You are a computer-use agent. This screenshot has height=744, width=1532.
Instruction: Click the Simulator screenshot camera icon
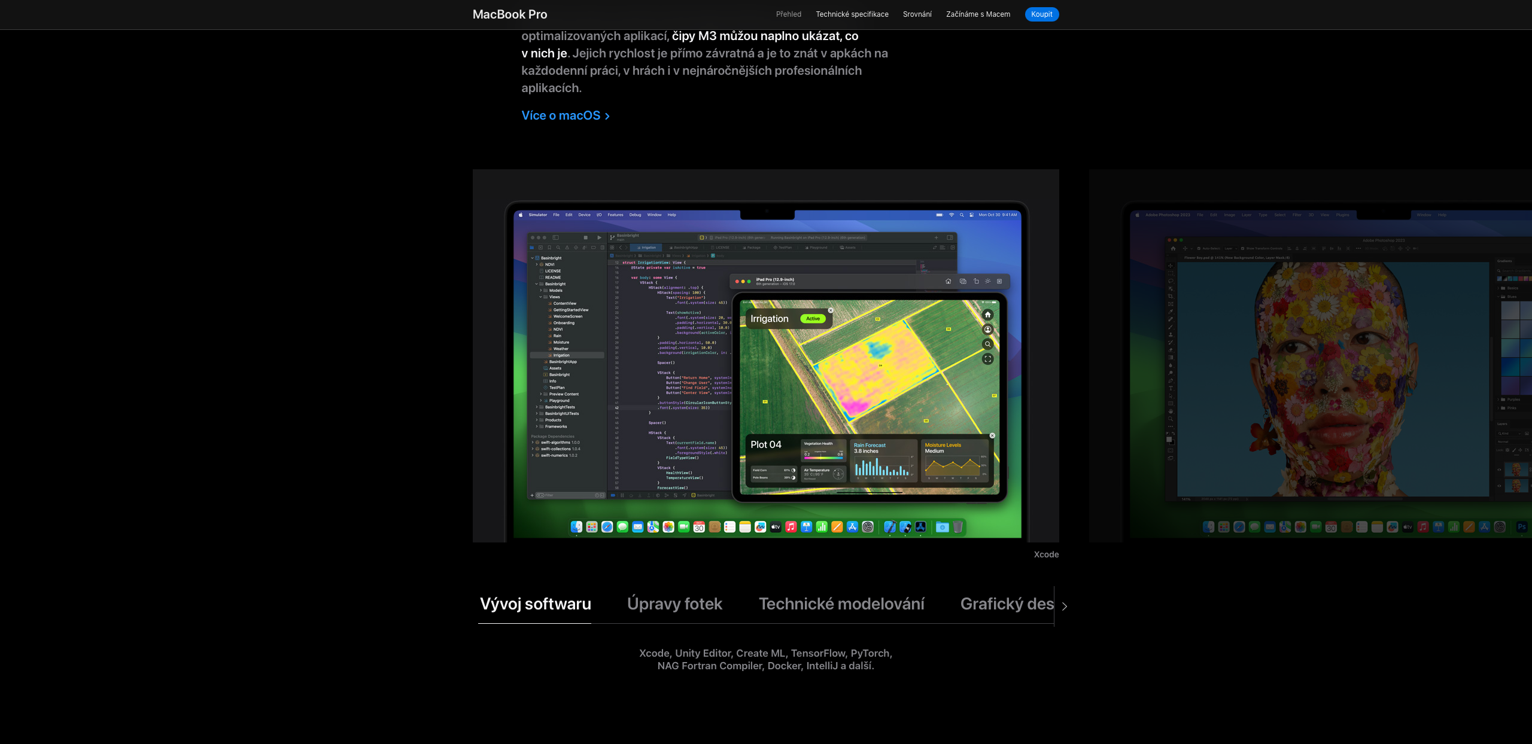point(962,281)
